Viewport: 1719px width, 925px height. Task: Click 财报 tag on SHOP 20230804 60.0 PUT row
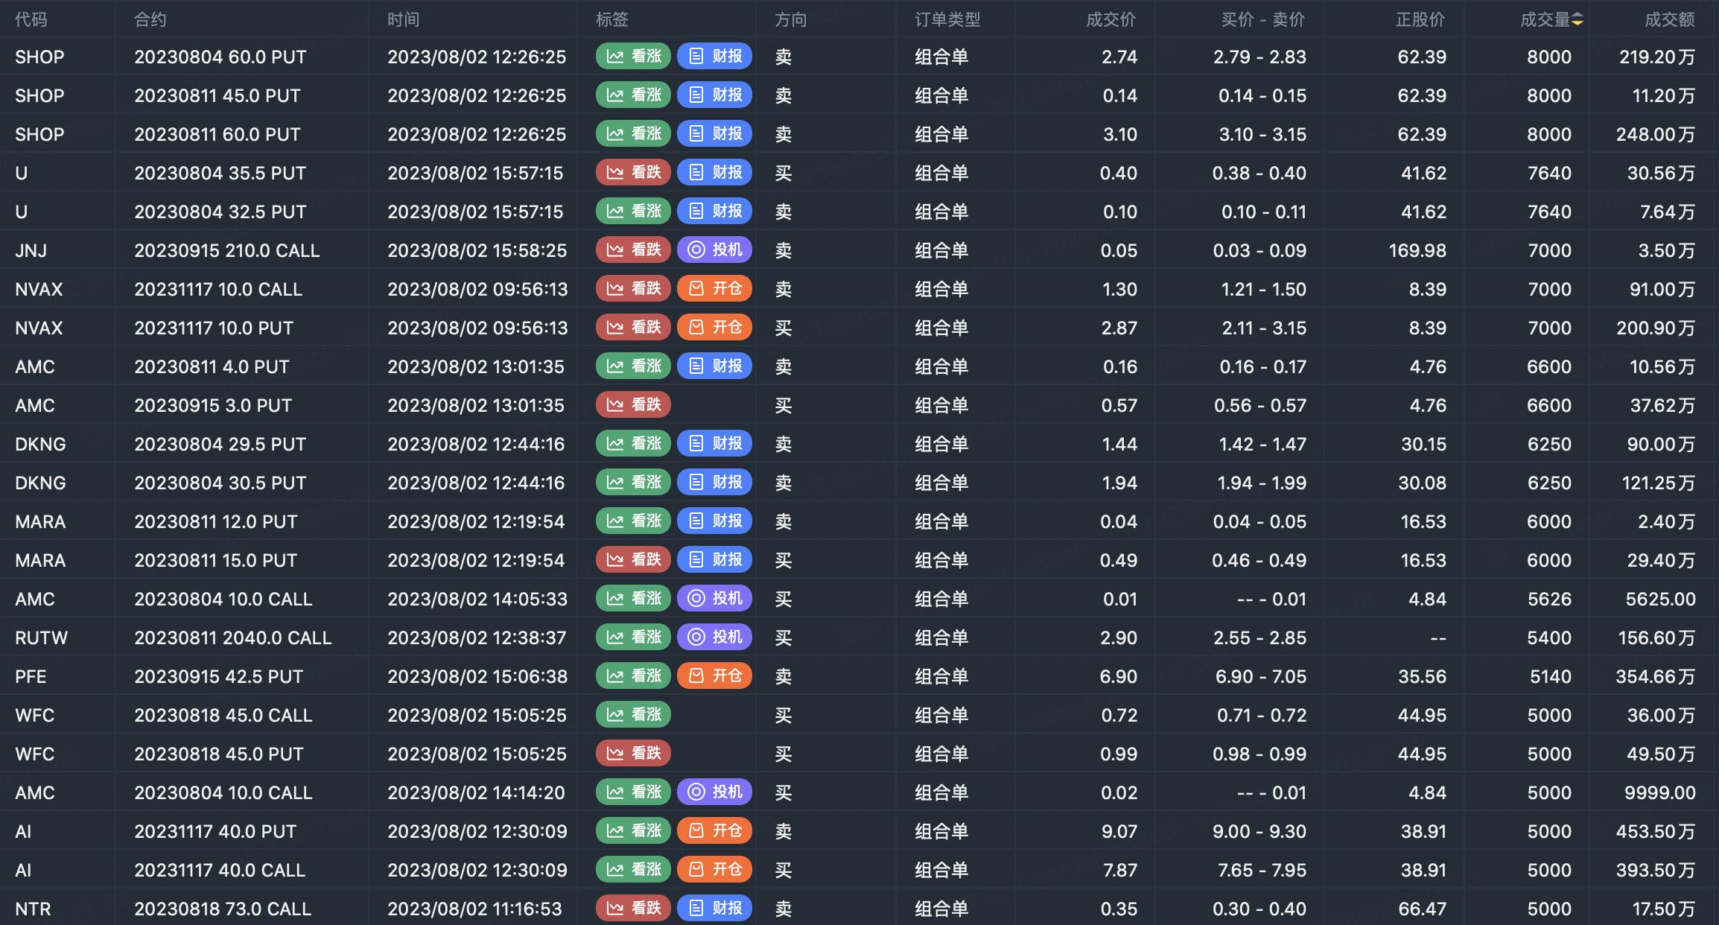[x=715, y=57]
